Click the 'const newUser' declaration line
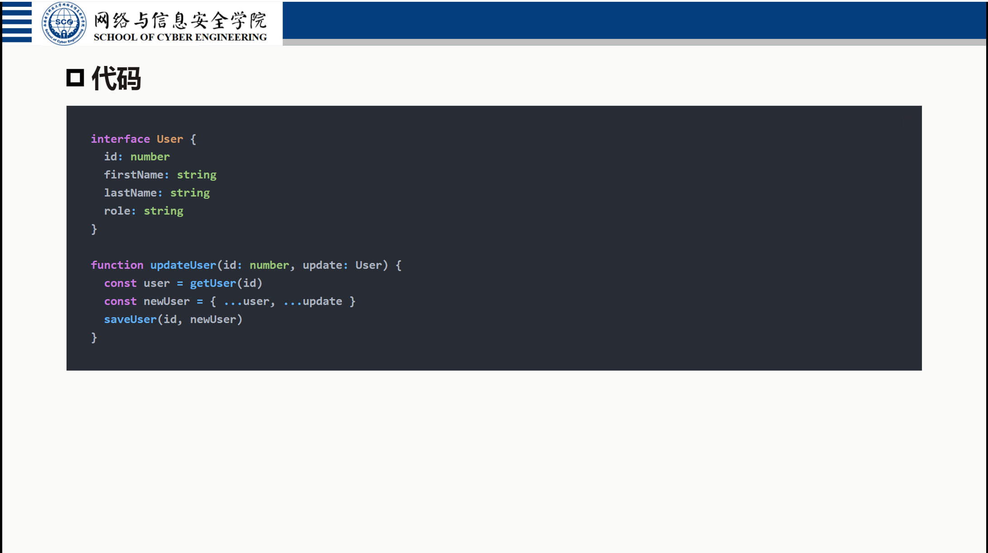Screen dimensions: 988x553 230,301
